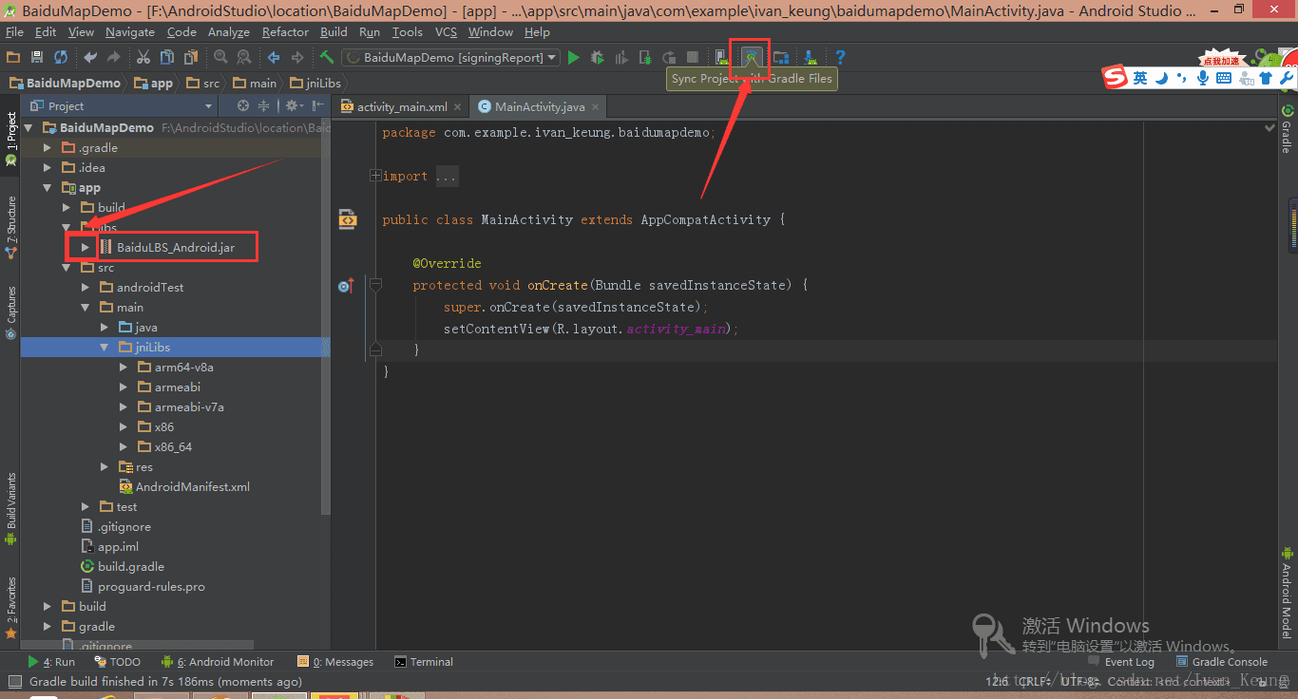Toggle the Gradle side panel
This screenshot has height=699, width=1298.
tap(1287, 128)
